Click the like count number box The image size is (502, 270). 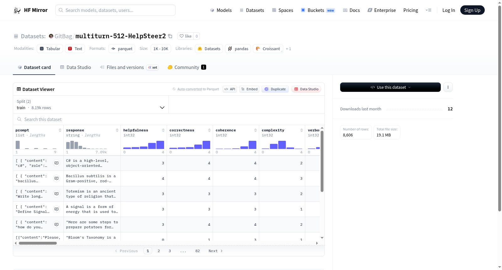click(197, 36)
